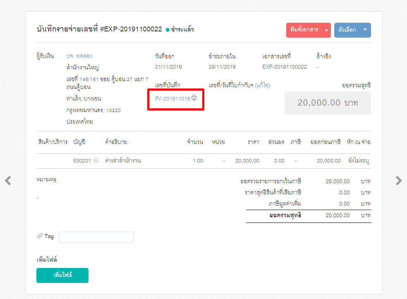Click the ยังไม่ระบุ withholding cell
The height and width of the screenshot is (299, 407).
pos(359,160)
